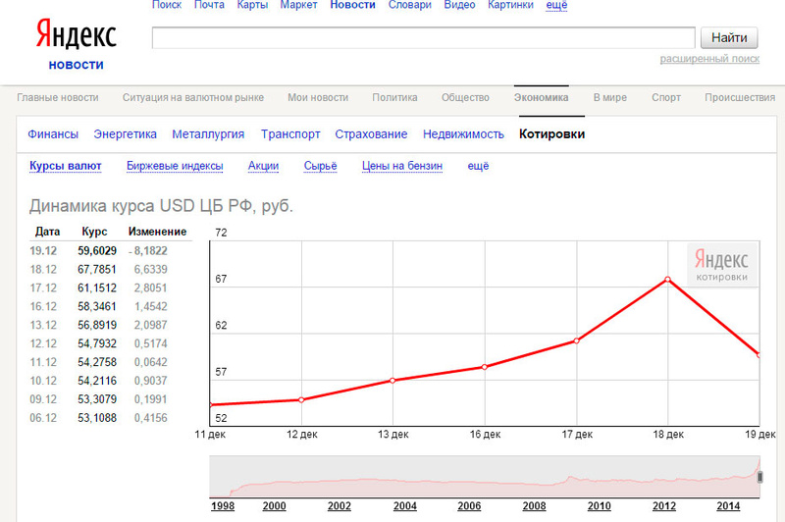Jump to 2006 on timeline
This screenshot has width=785, height=522.
point(469,506)
